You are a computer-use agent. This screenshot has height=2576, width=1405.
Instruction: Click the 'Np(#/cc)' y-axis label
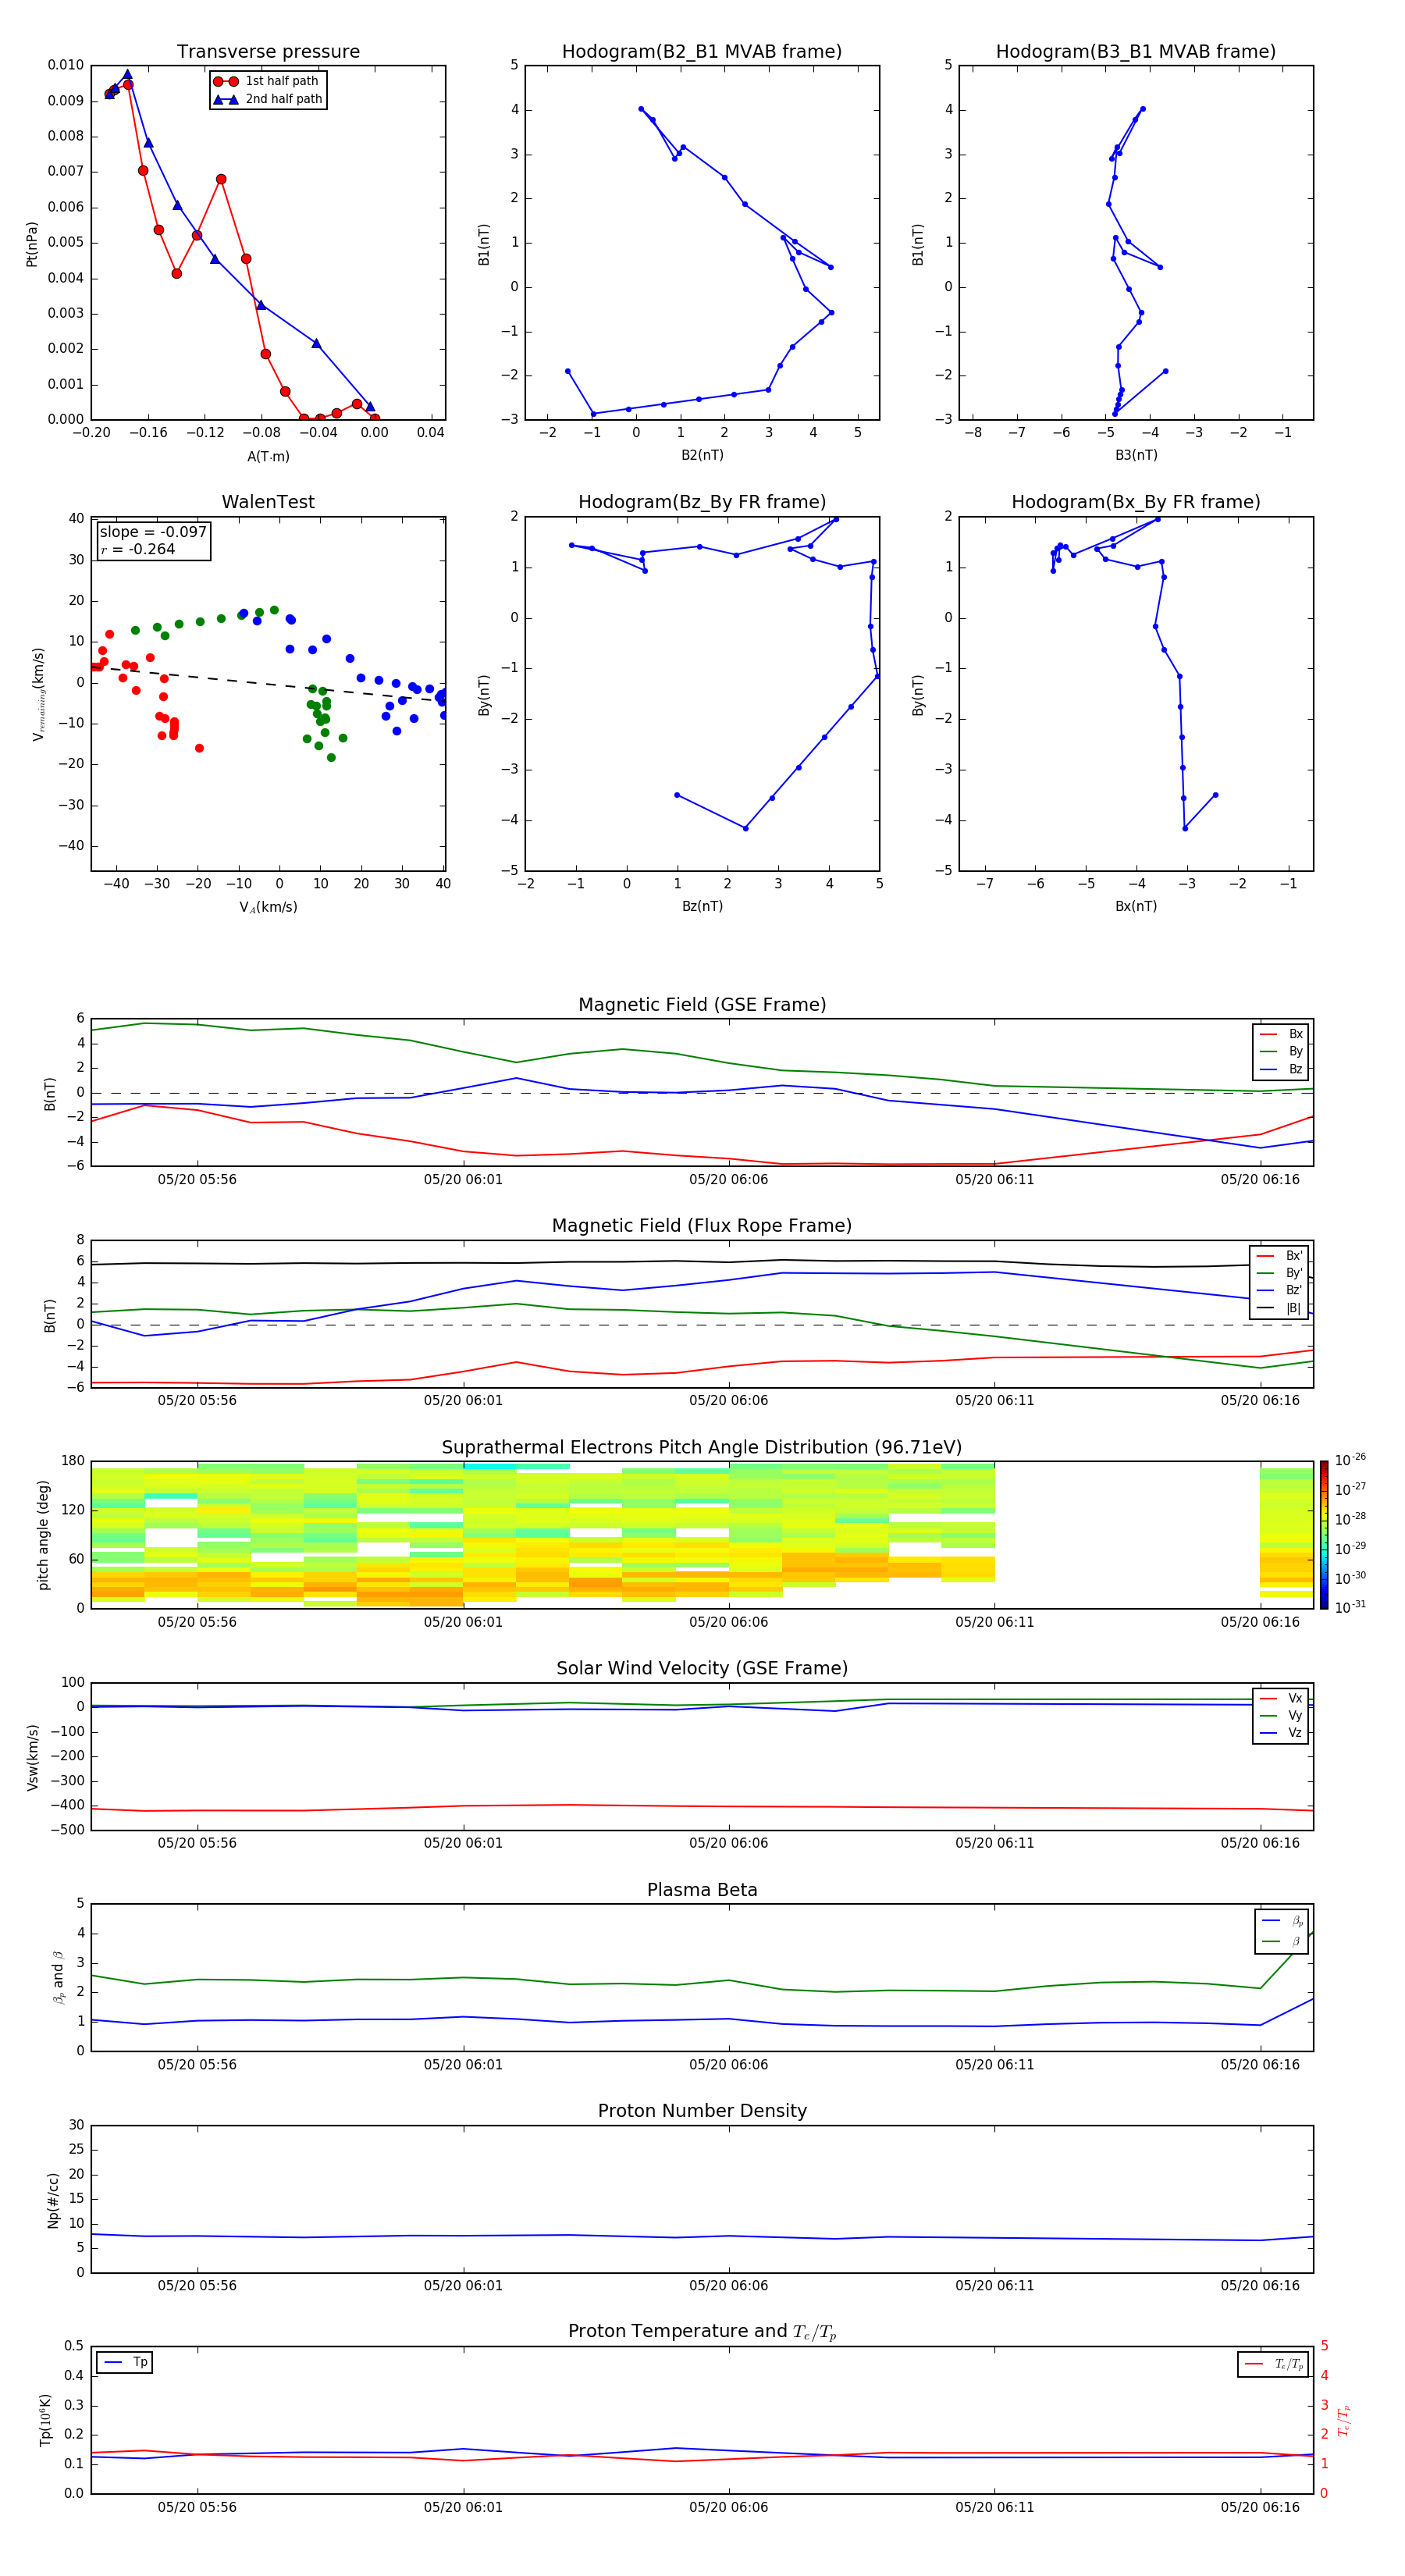click(53, 2200)
